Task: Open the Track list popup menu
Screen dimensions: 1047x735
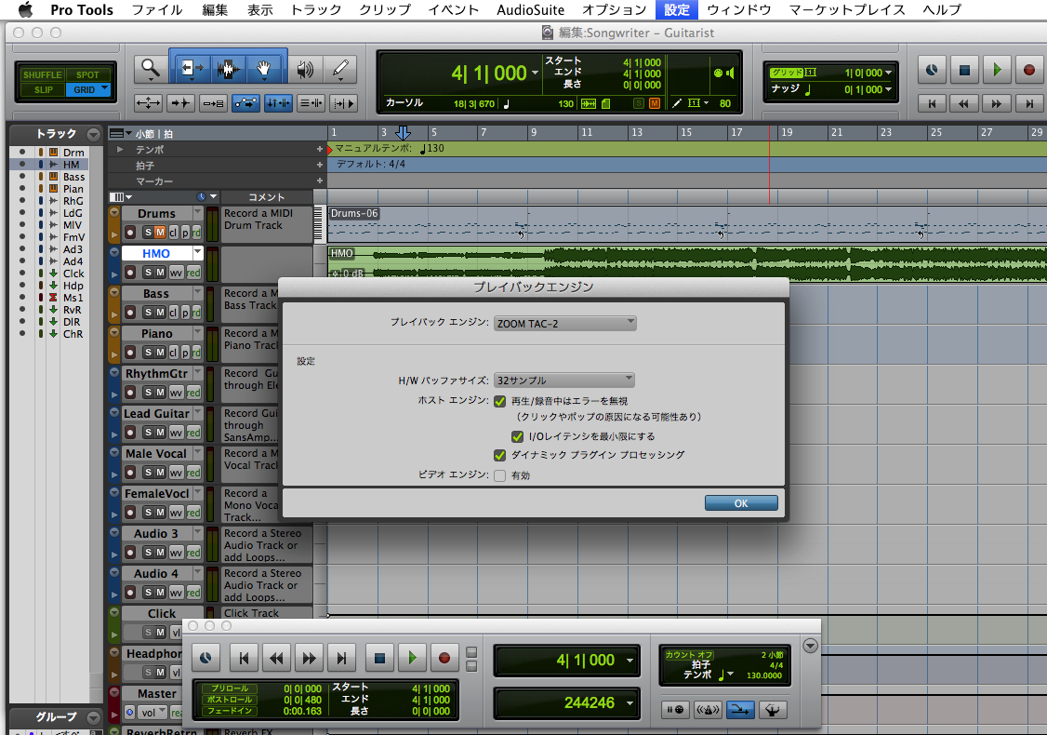Action: tap(94, 135)
